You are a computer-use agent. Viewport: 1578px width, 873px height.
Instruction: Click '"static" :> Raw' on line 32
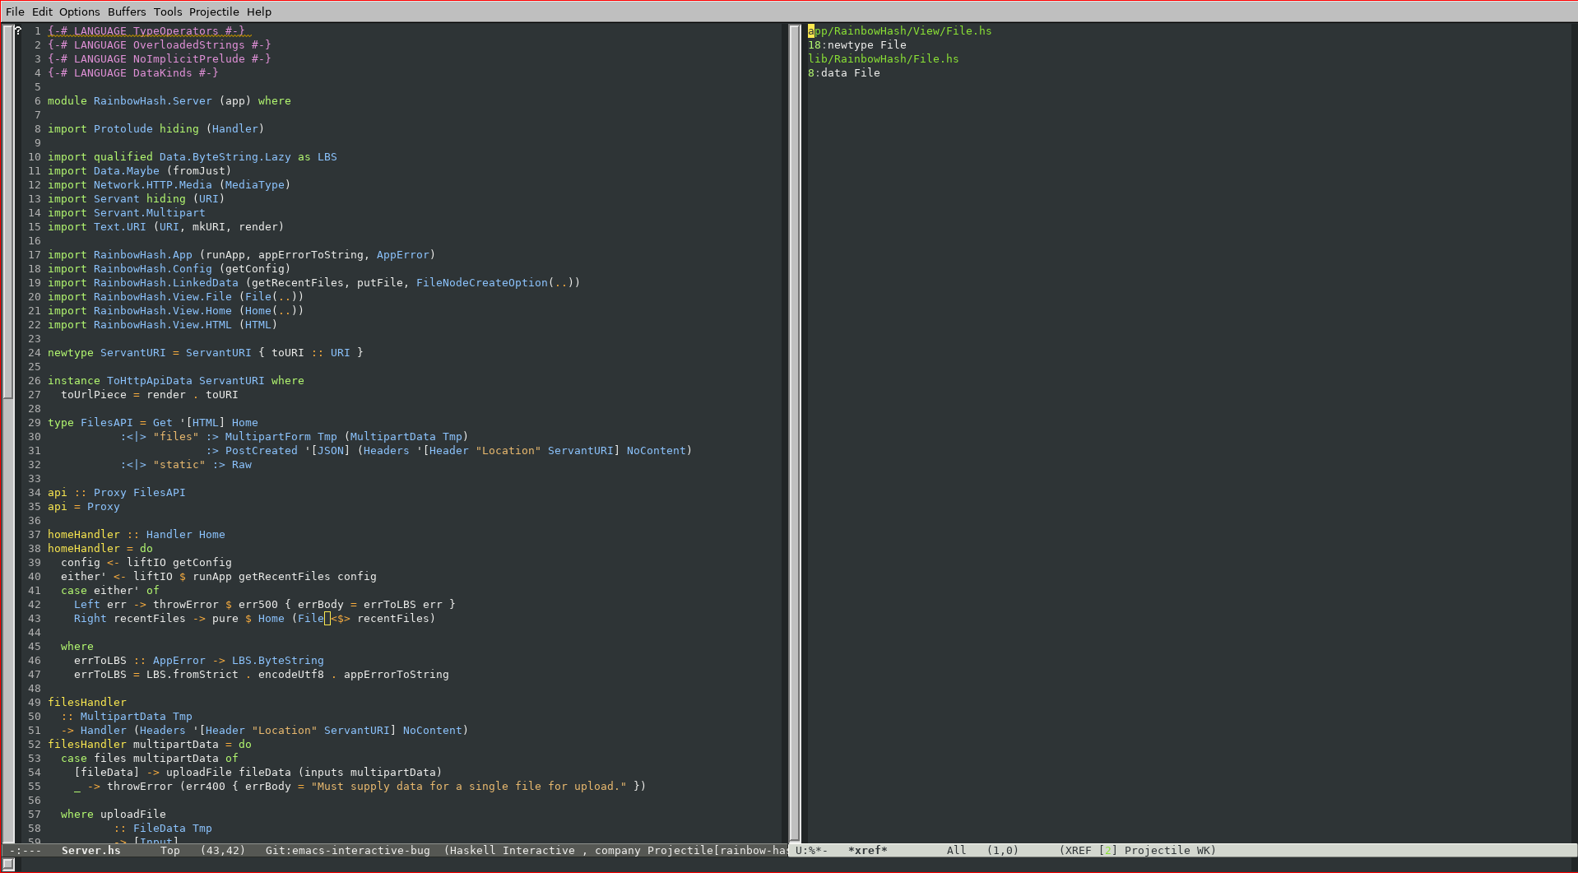click(x=202, y=465)
